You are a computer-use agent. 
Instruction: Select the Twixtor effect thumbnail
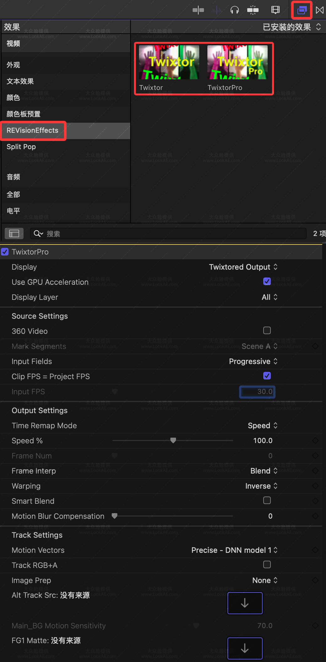pos(169,62)
